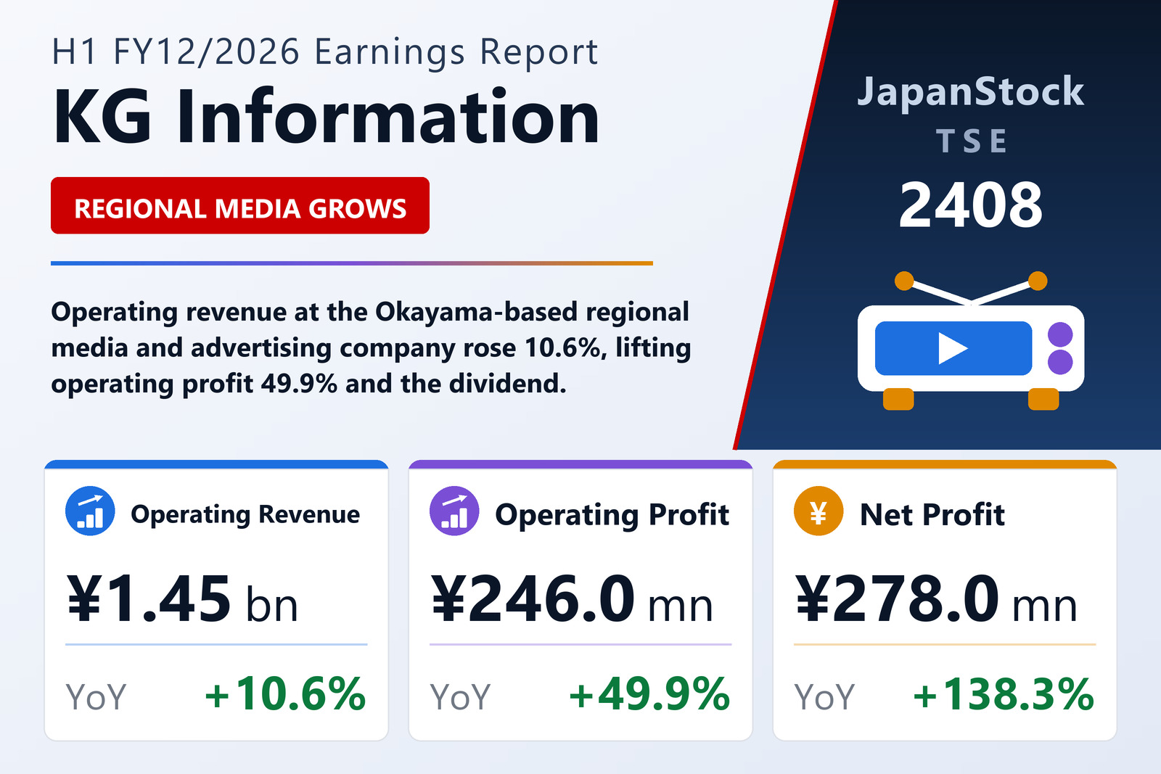
Task: Click the ¥278.0 mn net profit value
Action: [x=937, y=599]
